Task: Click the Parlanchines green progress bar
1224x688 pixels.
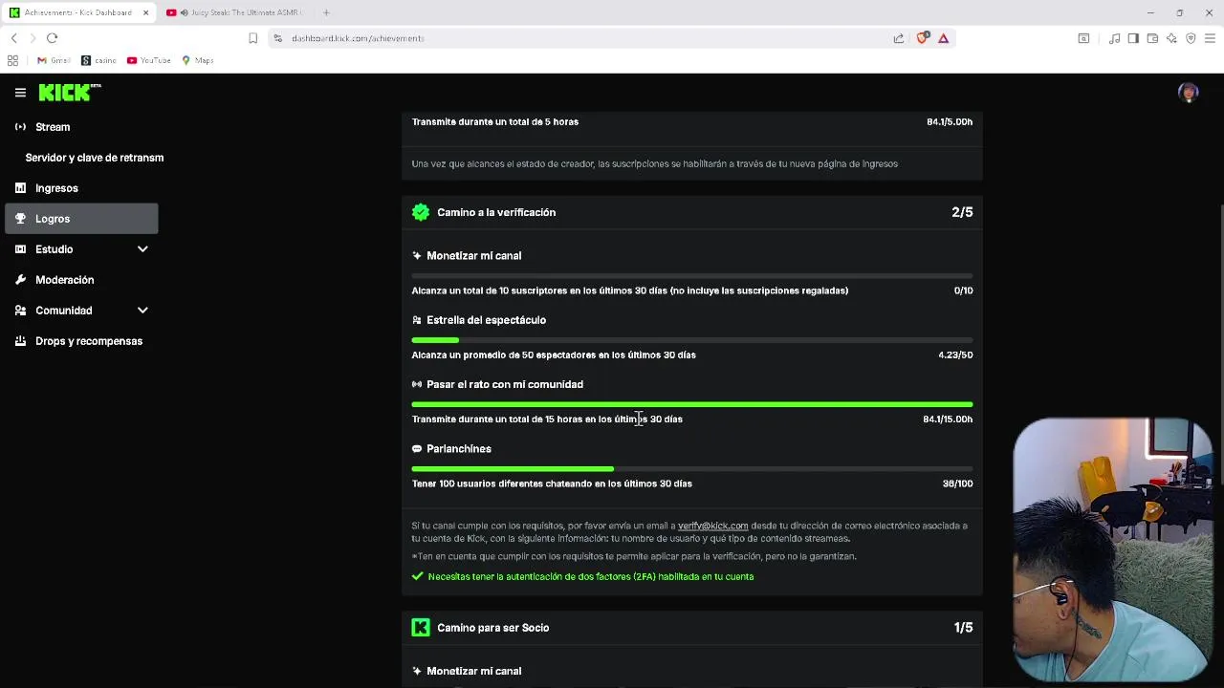Action: tap(513, 469)
